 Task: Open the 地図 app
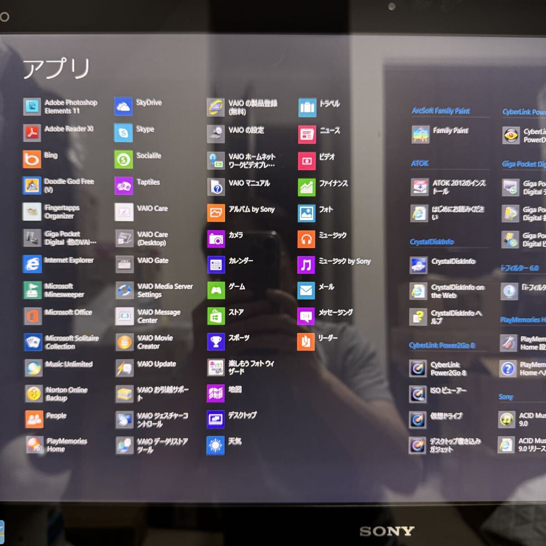click(224, 394)
